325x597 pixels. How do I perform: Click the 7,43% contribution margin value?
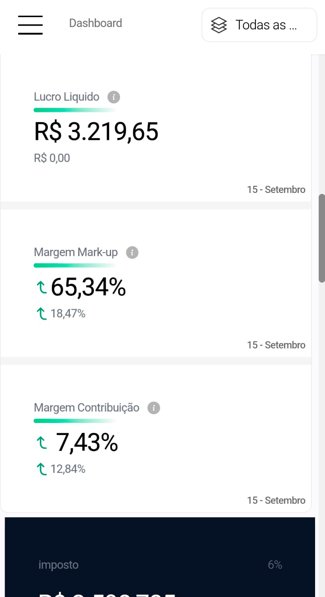click(87, 443)
